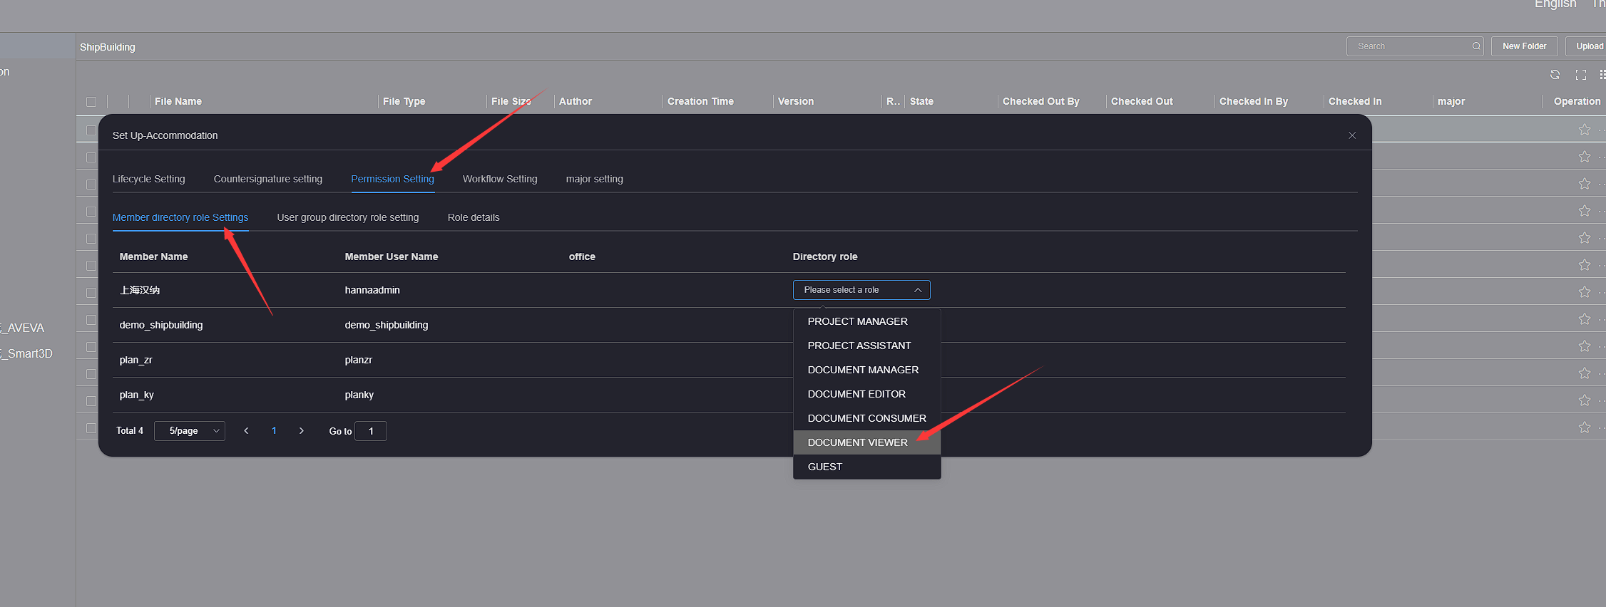The width and height of the screenshot is (1606, 607).
Task: Open Member directory role Settings sub-tab
Action: [180, 217]
